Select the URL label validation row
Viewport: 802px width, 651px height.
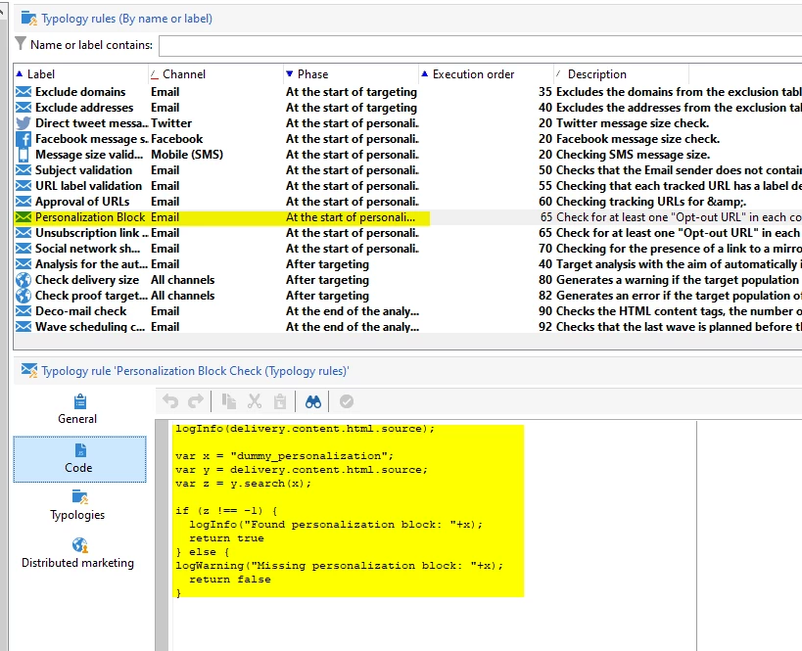click(x=407, y=186)
